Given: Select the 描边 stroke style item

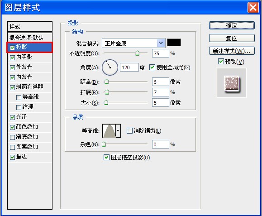Looking at the screenshot, I should [x=30, y=157].
